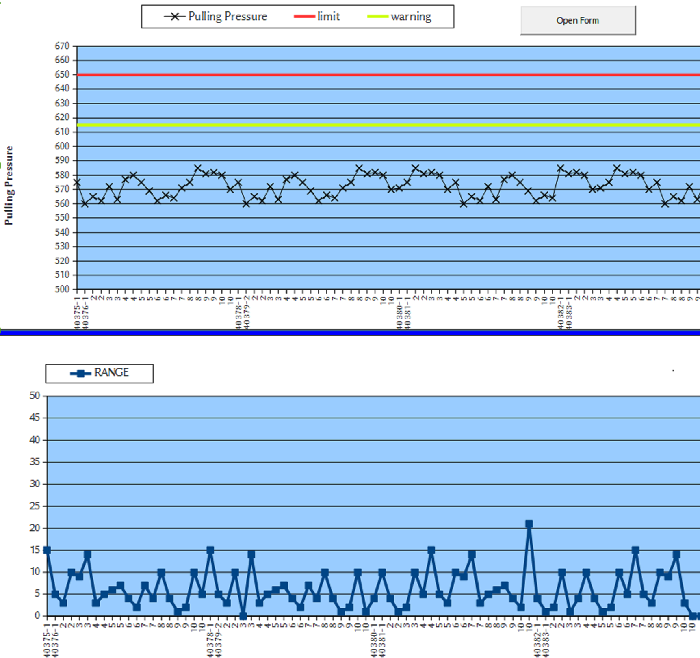Select the RANGE legend entry
700x658 pixels.
[100, 373]
